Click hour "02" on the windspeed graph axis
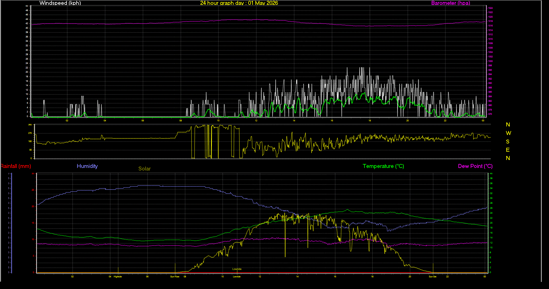Screen dimensions: 549x289 click(67, 120)
